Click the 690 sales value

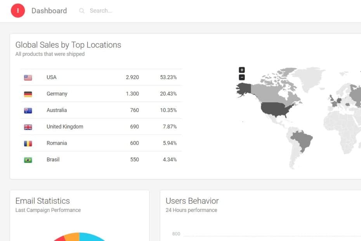tap(134, 127)
